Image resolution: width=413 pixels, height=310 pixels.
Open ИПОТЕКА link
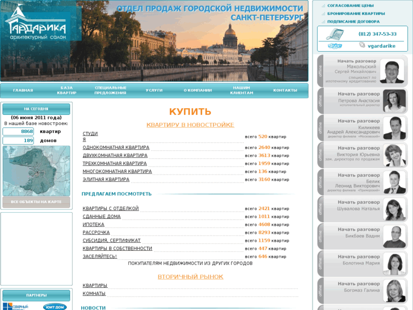tap(94, 225)
